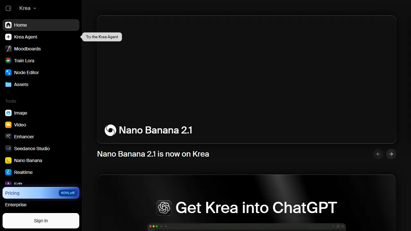
Task: Open the Get Krea into ChatGPT banner
Action: (x=247, y=203)
